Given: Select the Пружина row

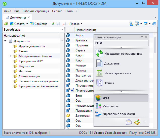Looking at the screenshot, I should point(82,45).
